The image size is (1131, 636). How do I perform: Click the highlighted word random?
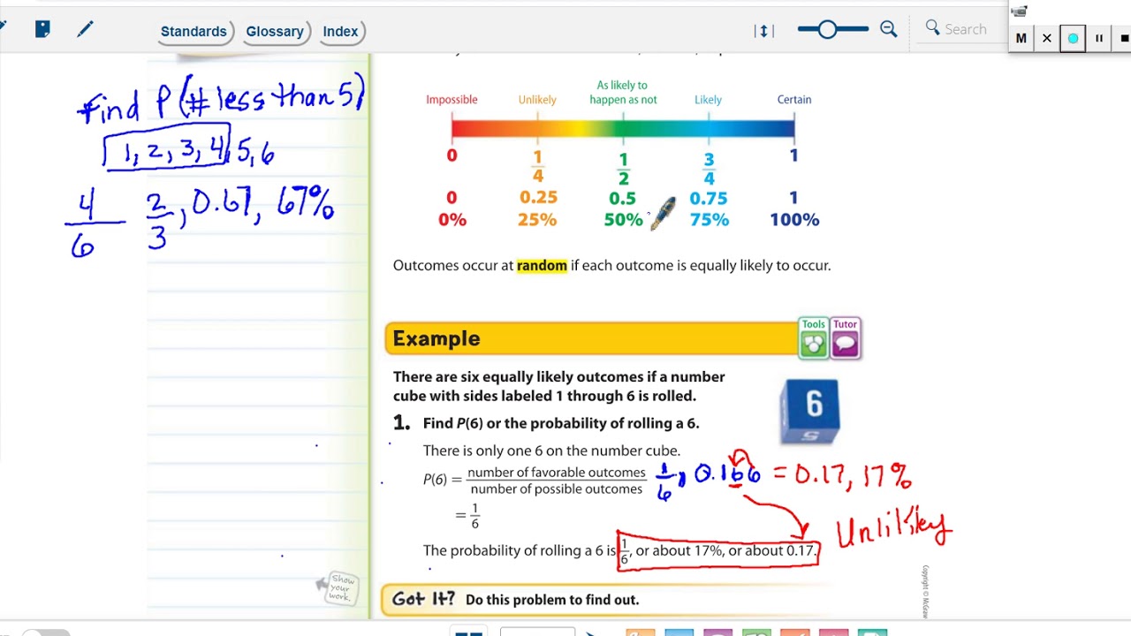[542, 265]
